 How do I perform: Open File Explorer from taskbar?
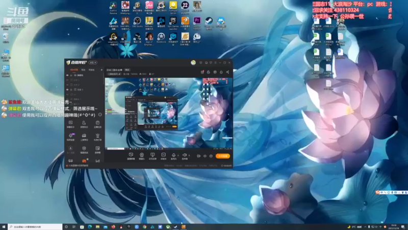(x=97, y=227)
